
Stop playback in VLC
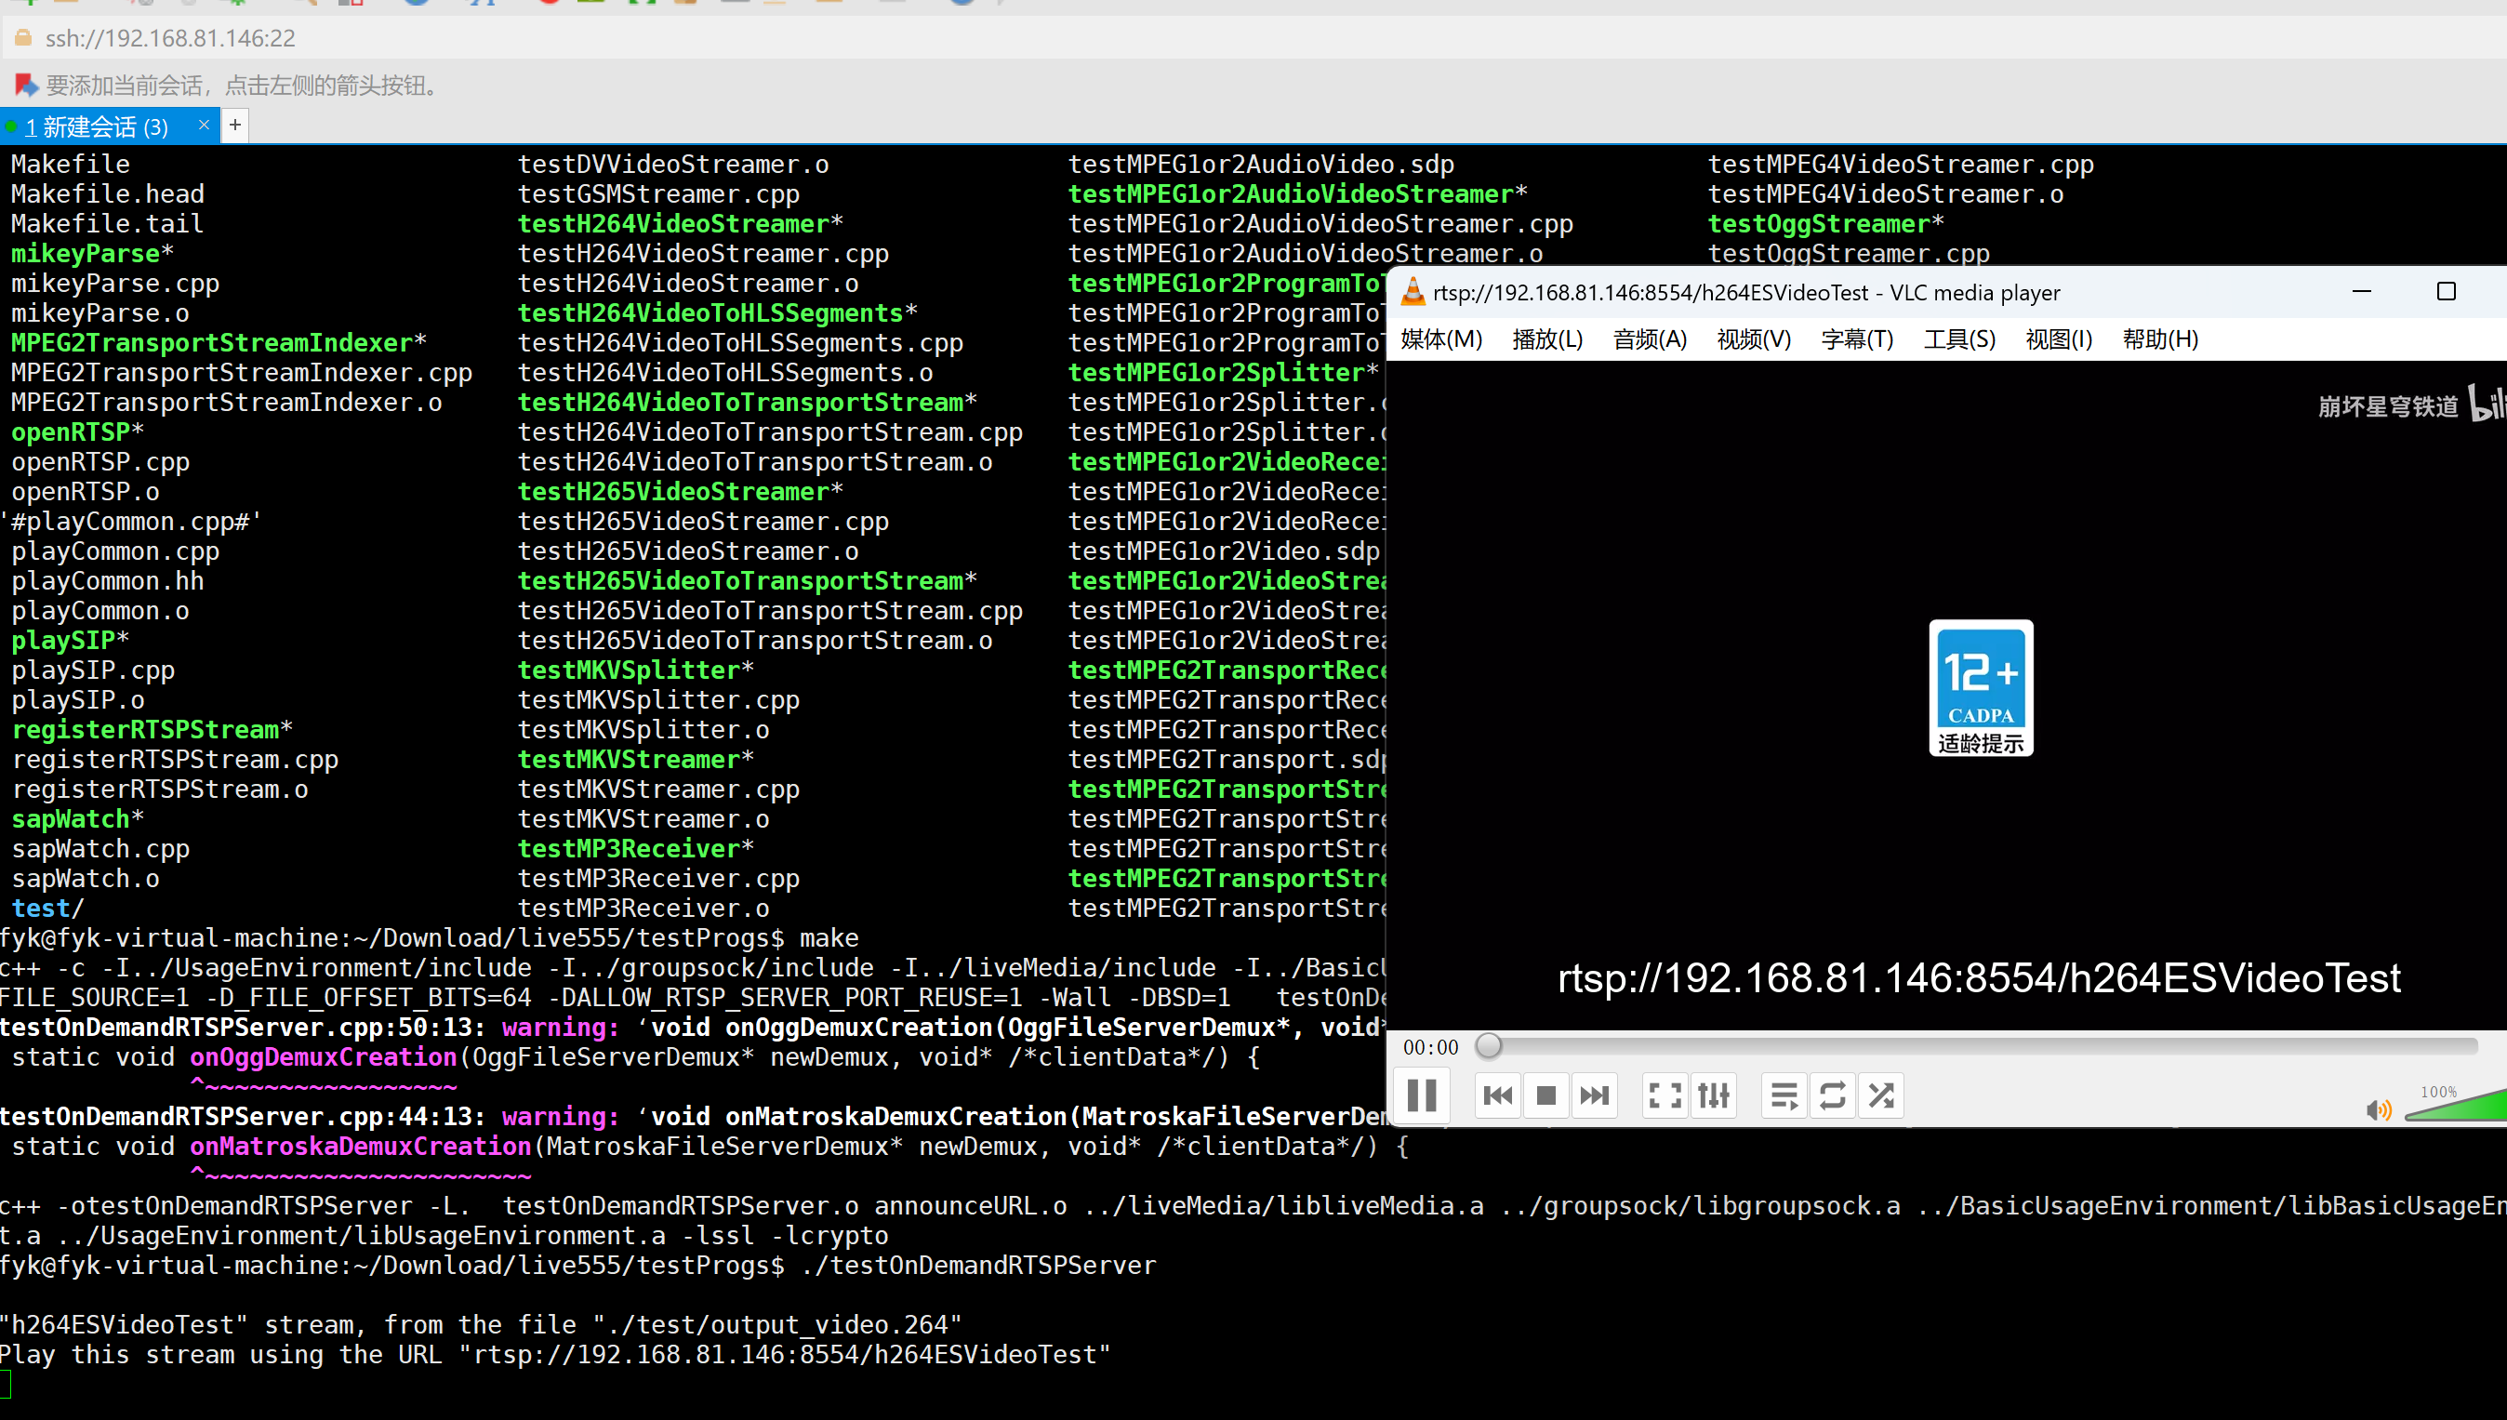pos(1545,1095)
